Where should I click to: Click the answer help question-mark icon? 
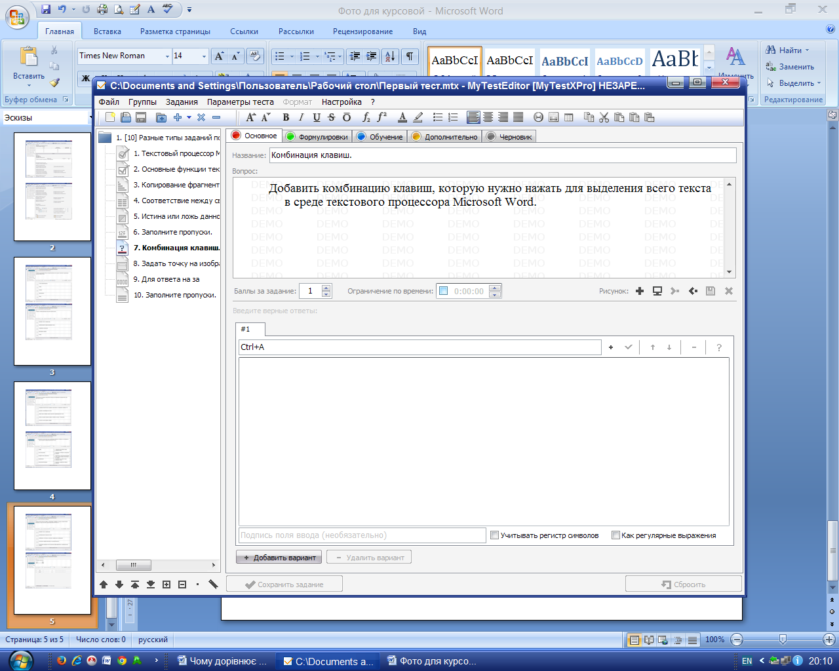pyautogui.click(x=719, y=347)
